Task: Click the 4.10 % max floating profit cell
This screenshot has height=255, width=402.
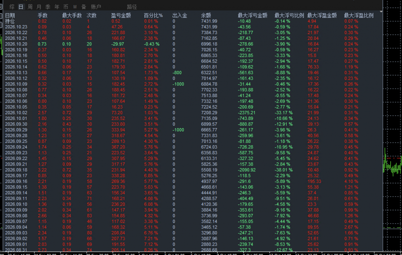Action: [351, 181]
